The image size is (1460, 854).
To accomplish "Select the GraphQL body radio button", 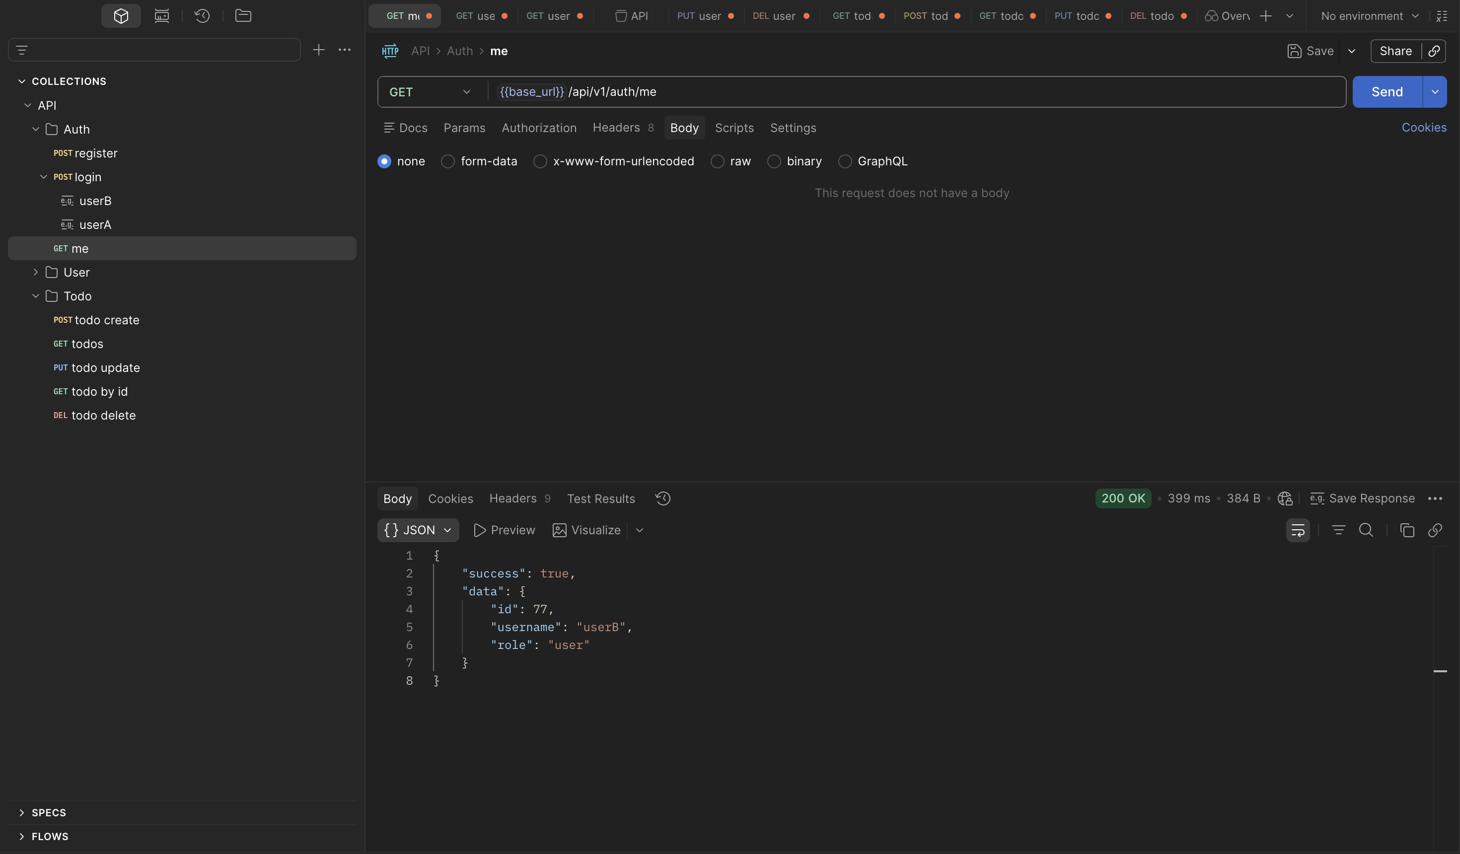I will pyautogui.click(x=845, y=161).
